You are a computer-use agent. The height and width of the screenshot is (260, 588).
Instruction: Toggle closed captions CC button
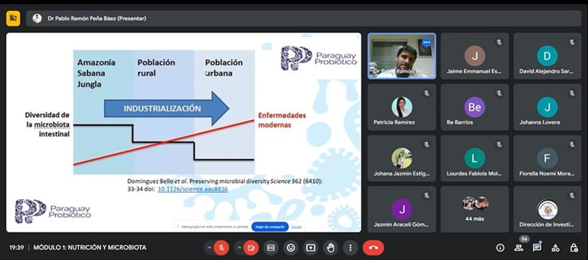point(271,247)
